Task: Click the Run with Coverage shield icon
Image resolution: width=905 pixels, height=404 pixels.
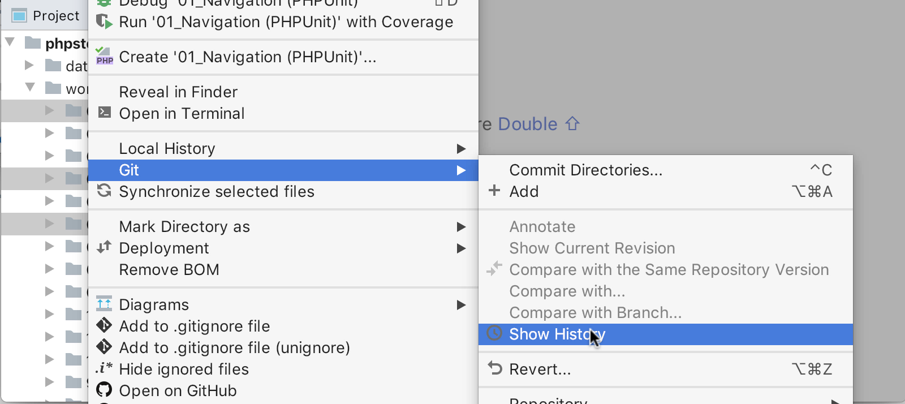Action: (x=104, y=22)
